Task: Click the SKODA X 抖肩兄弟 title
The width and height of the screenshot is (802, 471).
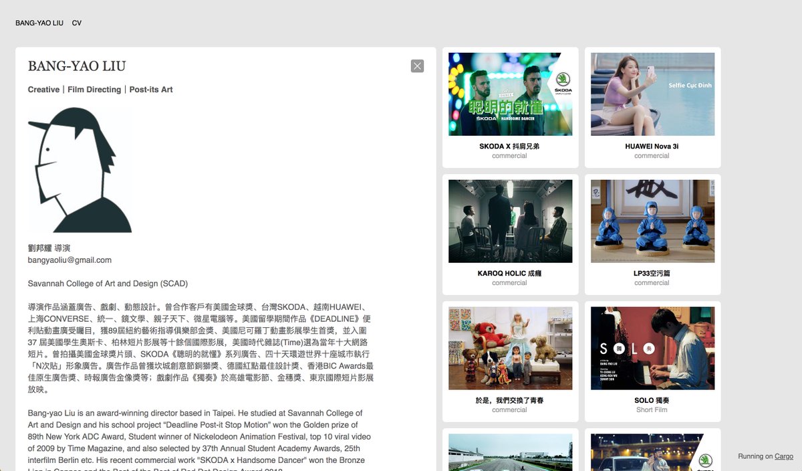Action: (509, 146)
